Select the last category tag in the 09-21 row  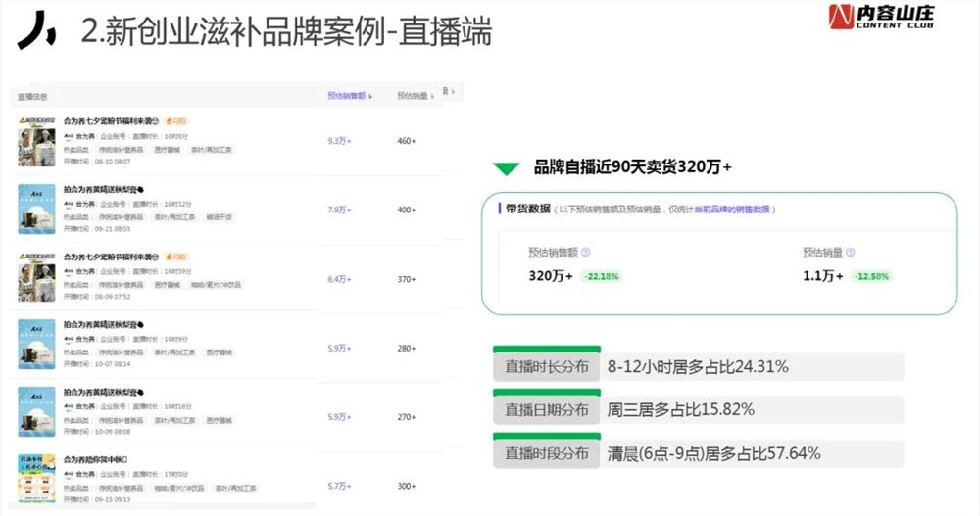tap(220, 217)
